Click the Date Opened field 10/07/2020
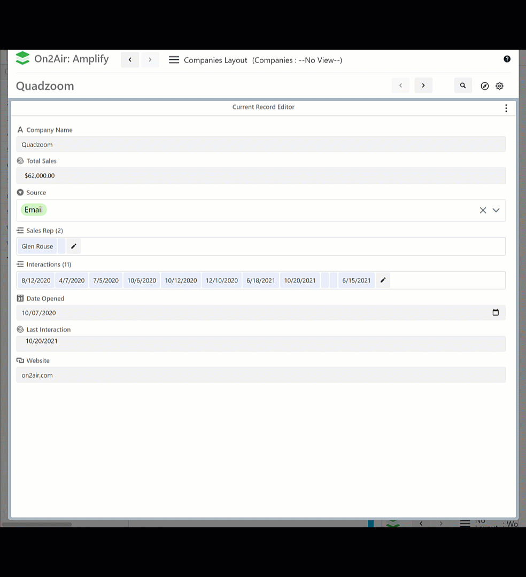Screen dimensions: 526x577 pos(261,313)
